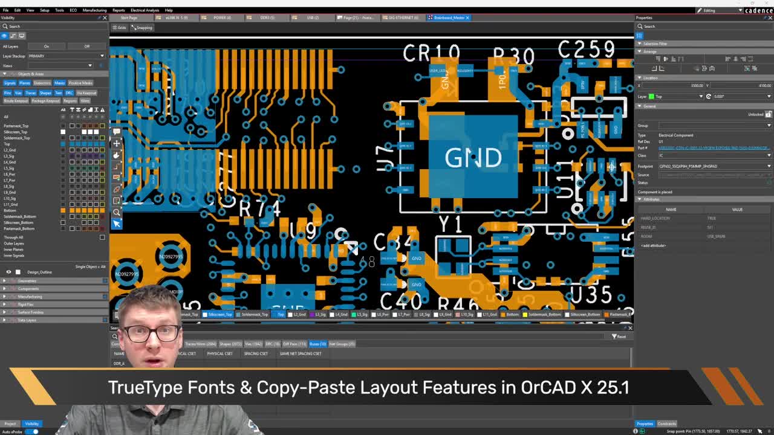Turn all layers Off
The height and width of the screenshot is (435, 774).
(x=86, y=47)
